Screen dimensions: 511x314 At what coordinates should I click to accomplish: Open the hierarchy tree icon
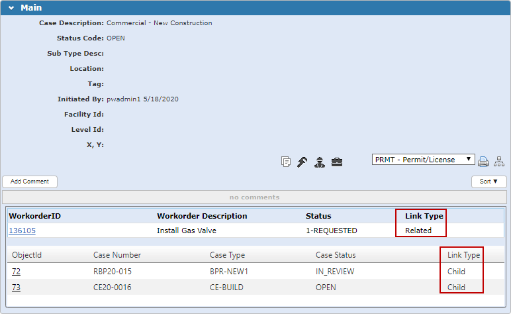(x=499, y=162)
